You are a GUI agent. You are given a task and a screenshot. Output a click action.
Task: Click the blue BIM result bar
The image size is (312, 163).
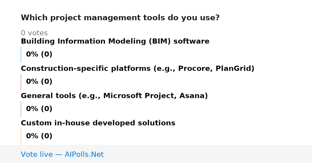point(21,55)
